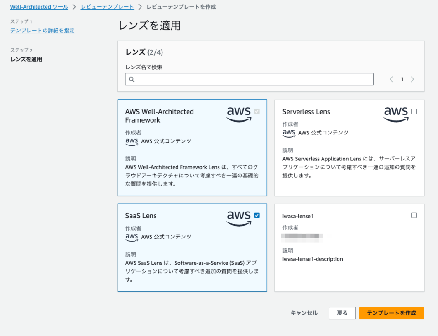Click the 戻る button
The width and height of the screenshot is (438, 336).
click(342, 313)
